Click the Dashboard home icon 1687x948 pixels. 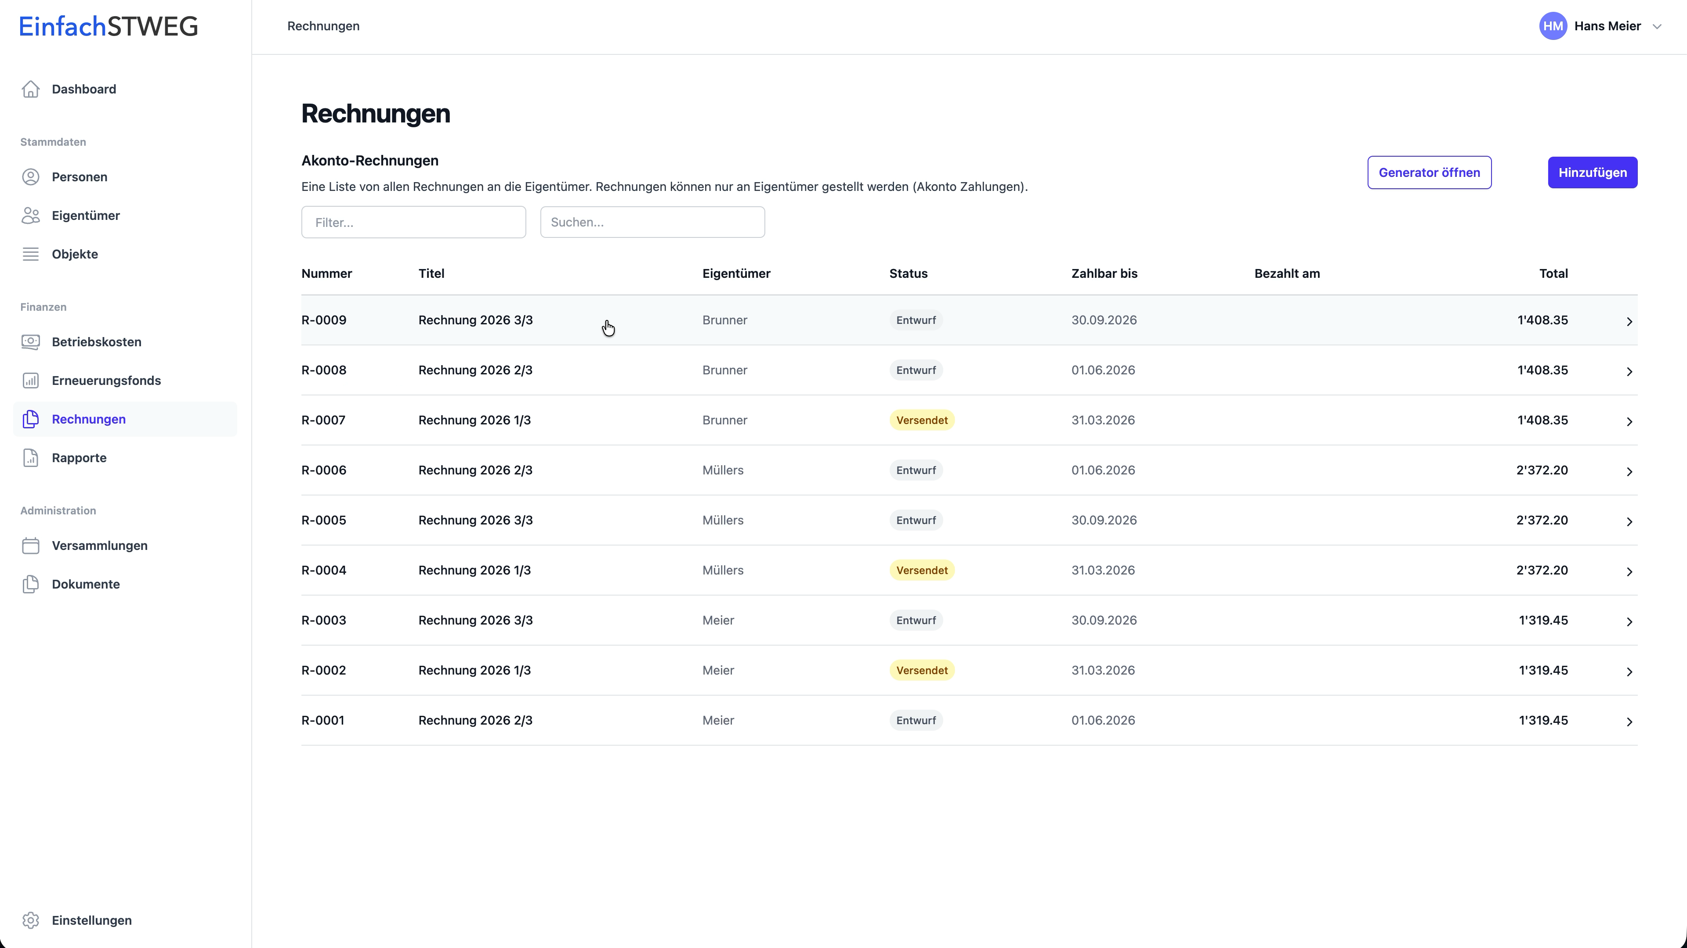click(x=31, y=89)
